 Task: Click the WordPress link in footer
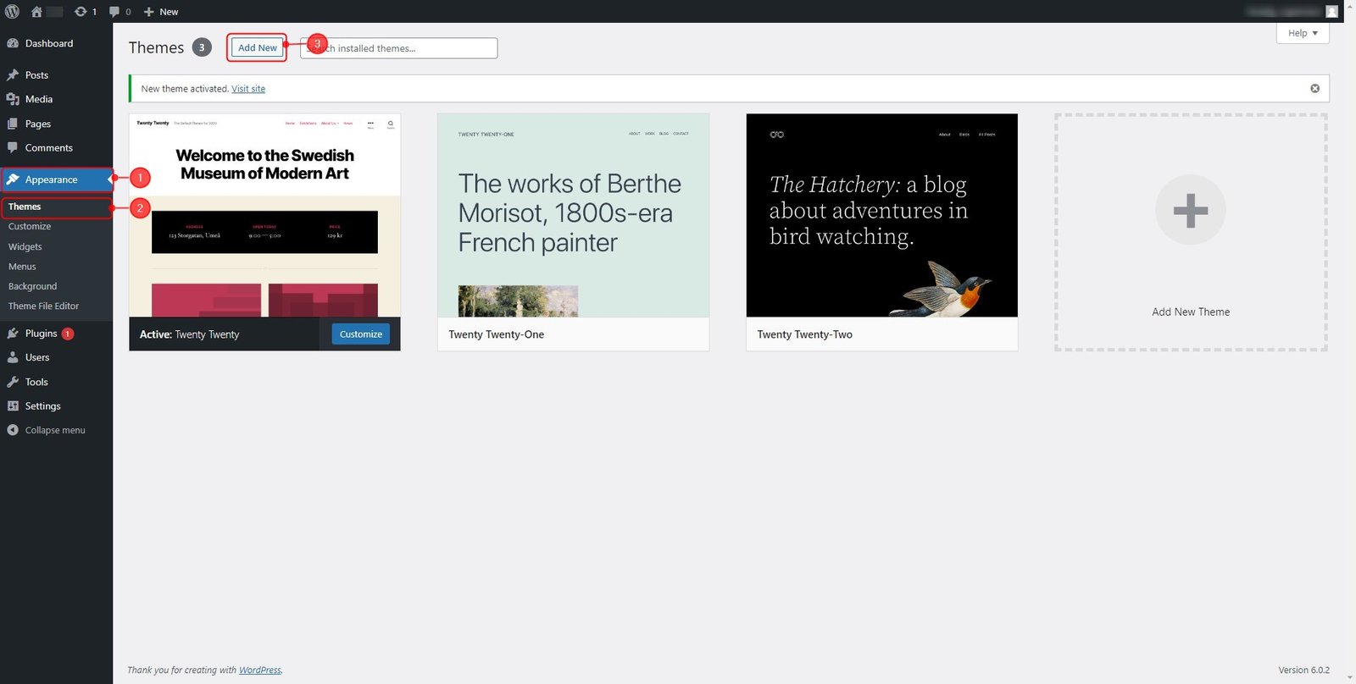point(260,670)
